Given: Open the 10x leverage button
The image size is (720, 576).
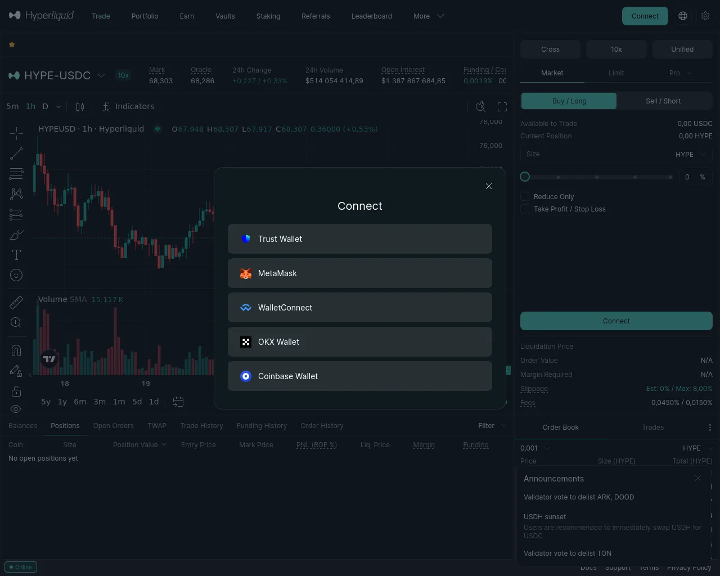Looking at the screenshot, I should click(x=616, y=49).
